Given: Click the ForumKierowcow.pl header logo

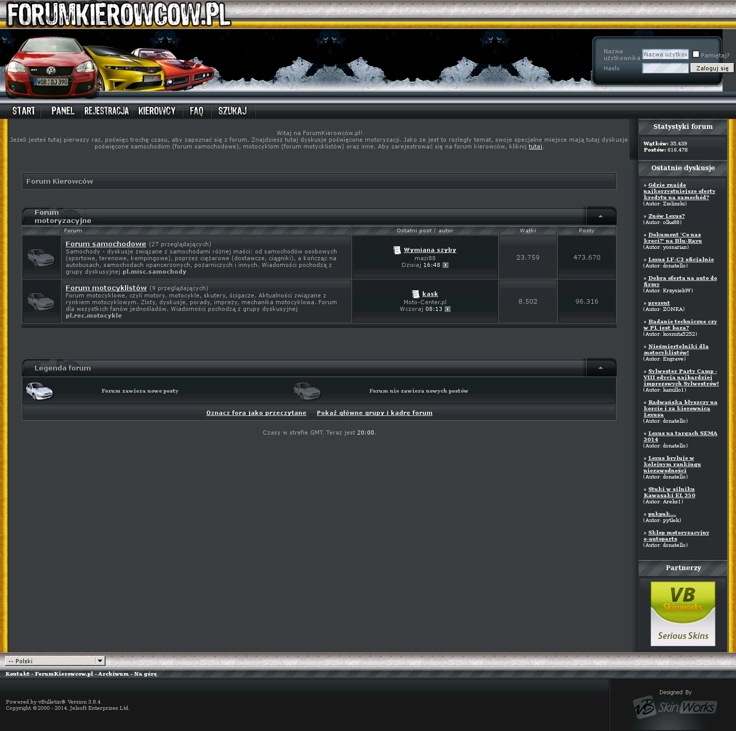Looking at the screenshot, I should click(118, 14).
